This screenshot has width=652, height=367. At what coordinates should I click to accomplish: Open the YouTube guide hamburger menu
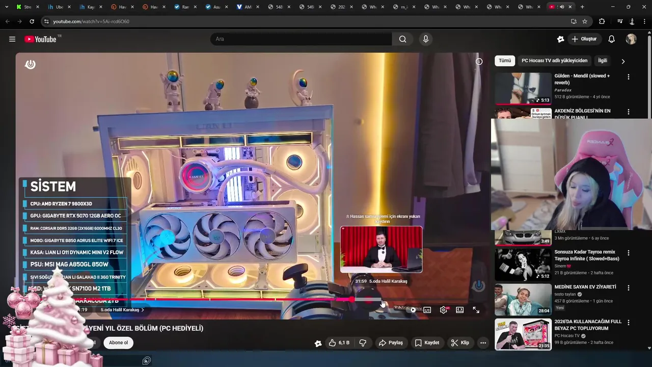pos(12,39)
